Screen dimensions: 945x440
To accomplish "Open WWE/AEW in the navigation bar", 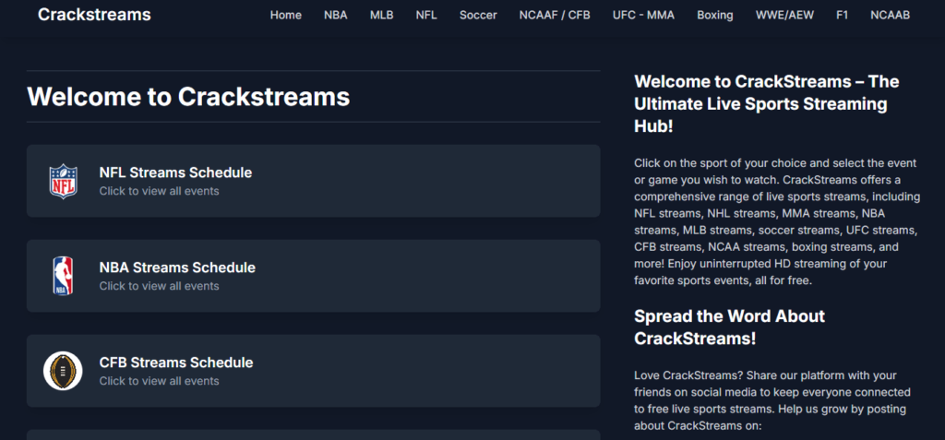I will click(784, 15).
